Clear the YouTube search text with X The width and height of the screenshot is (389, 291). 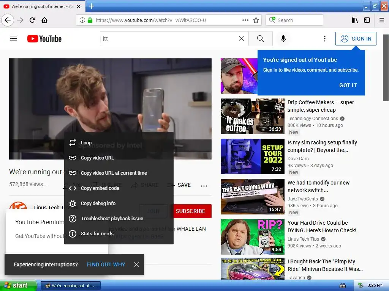pyautogui.click(x=241, y=39)
